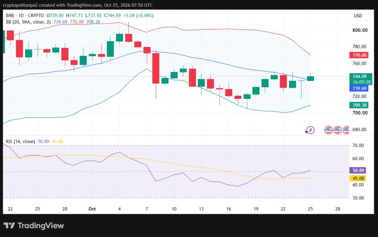
Task: Click the 40.00 RSI axis label
Action: pyautogui.click(x=358, y=185)
